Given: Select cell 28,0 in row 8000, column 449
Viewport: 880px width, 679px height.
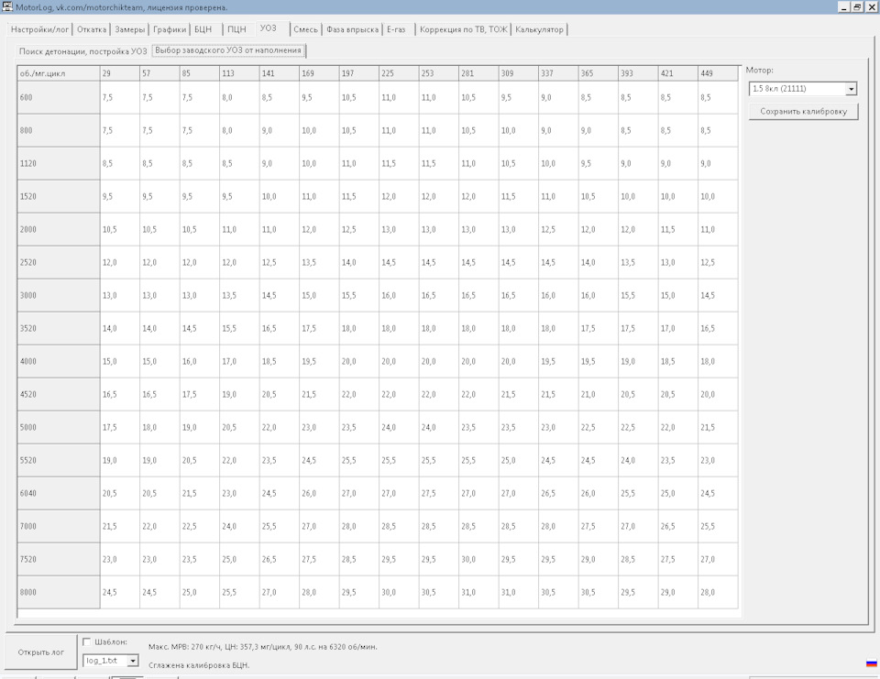Looking at the screenshot, I should click(718, 592).
